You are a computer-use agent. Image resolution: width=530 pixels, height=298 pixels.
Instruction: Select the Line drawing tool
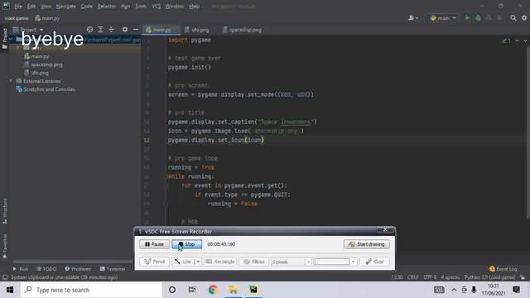(x=184, y=262)
